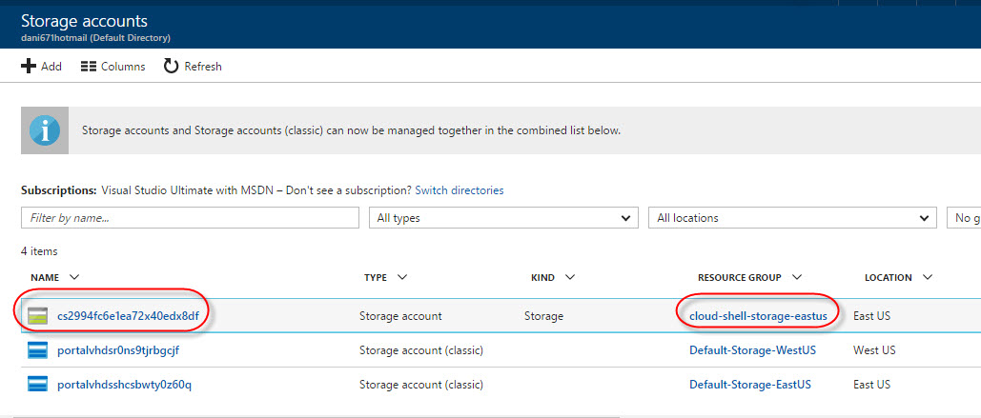Click the Add plus icon
The image size is (981, 418).
(x=29, y=67)
